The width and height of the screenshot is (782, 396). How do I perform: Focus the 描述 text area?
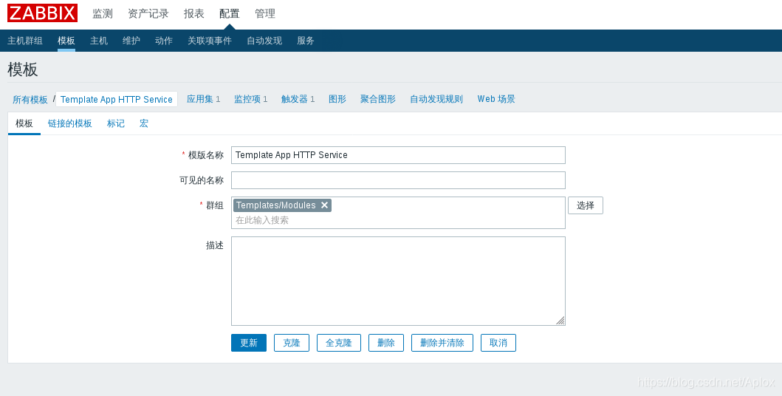[398, 281]
